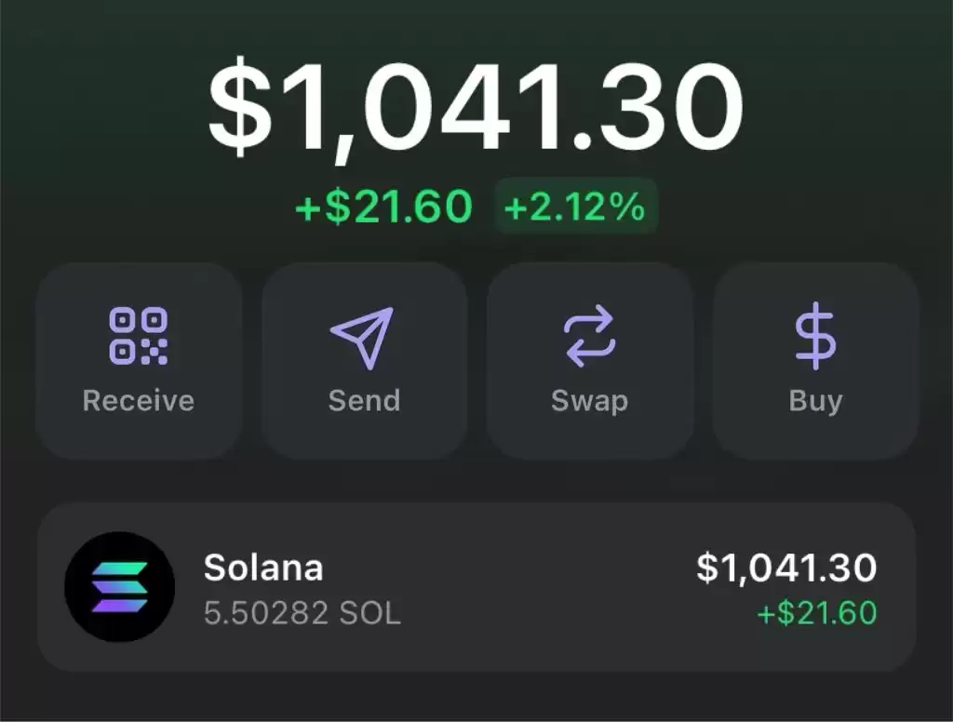Open the Solana logo icon
This screenshot has height=722, width=953.
click(120, 586)
